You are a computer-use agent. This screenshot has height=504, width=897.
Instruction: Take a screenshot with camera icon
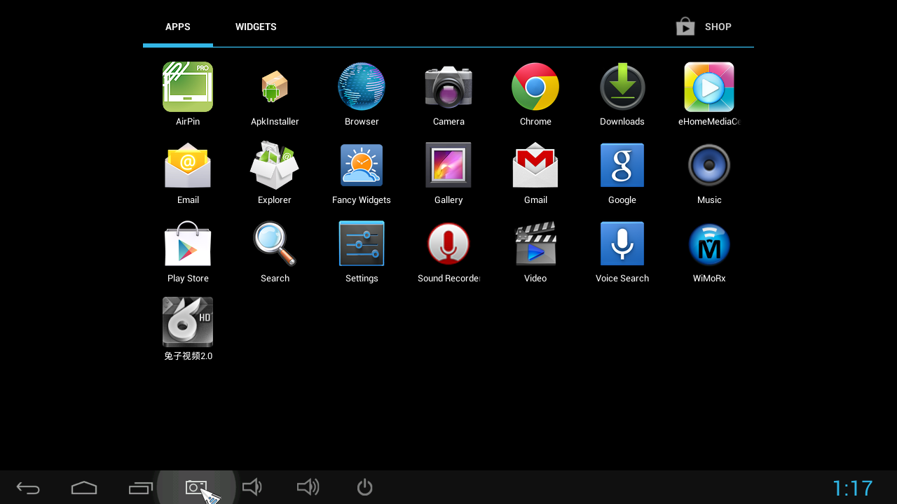196,487
